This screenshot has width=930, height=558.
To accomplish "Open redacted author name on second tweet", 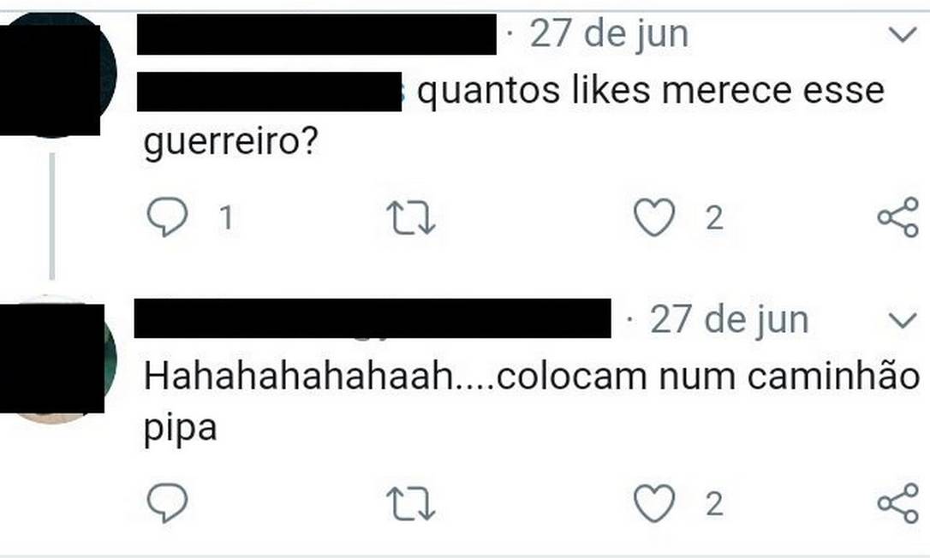I will (373, 319).
